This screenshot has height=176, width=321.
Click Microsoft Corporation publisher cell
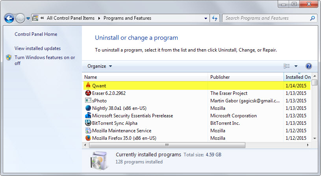point(234,116)
